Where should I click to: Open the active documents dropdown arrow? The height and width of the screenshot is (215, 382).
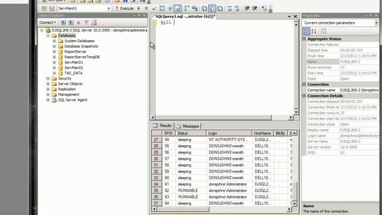289,16
